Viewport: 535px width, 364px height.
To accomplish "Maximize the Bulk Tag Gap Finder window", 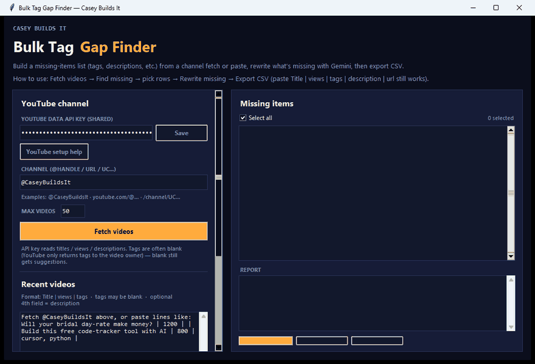I will coord(496,7).
